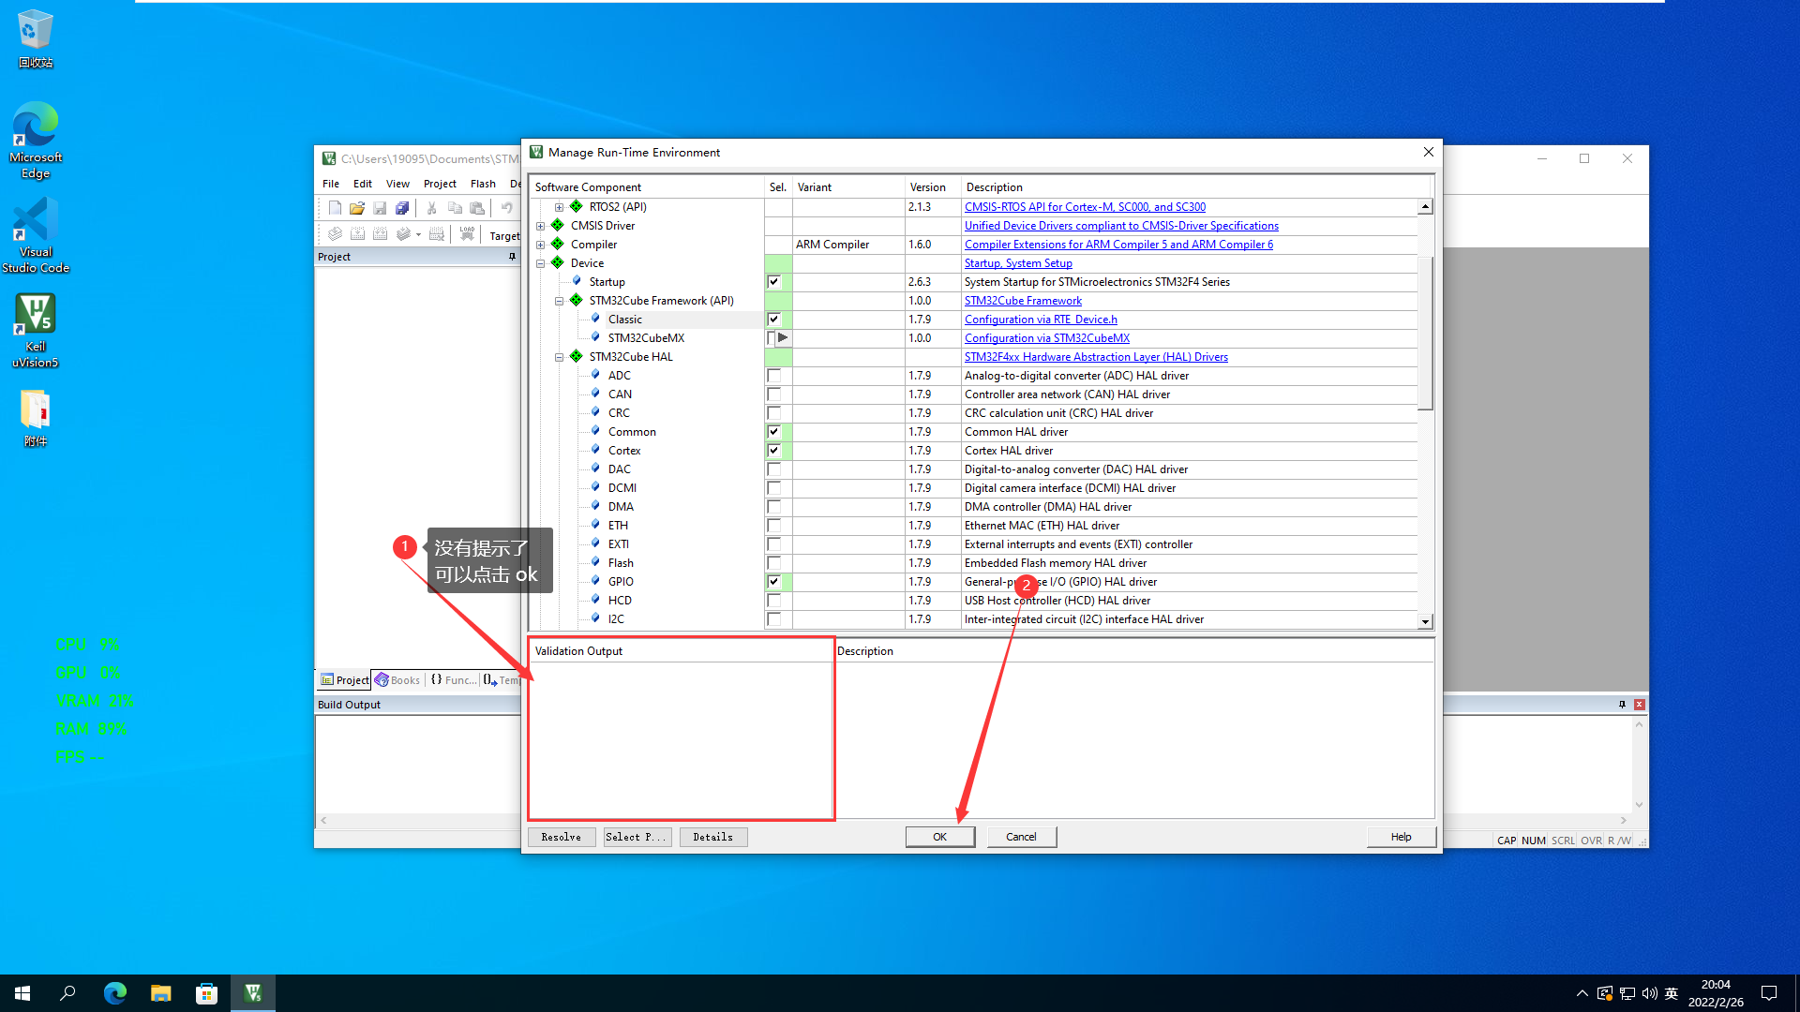
Task: Open Microsoft Edge from the taskbar
Action: point(114,992)
